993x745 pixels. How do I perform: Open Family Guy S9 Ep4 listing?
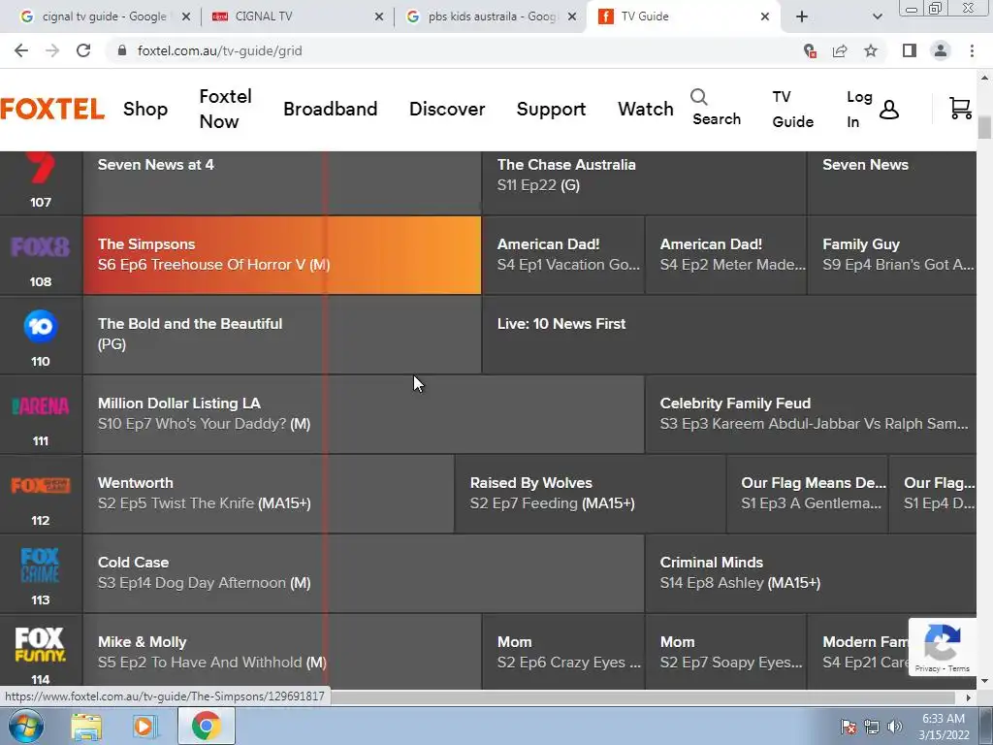tap(892, 255)
